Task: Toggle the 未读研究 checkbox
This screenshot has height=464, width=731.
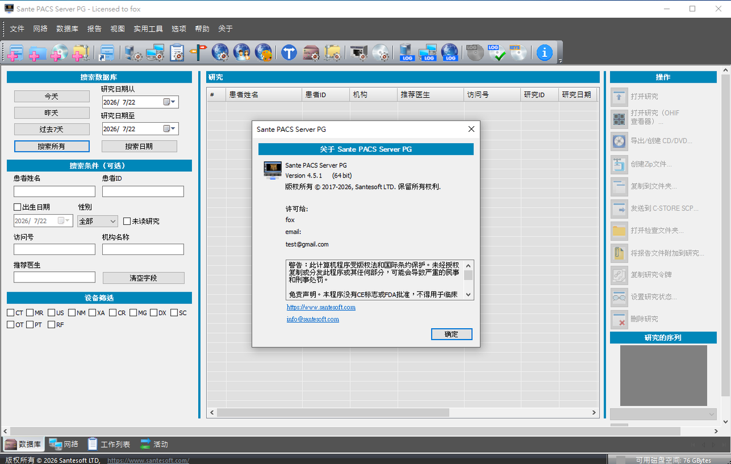Action: (x=127, y=221)
